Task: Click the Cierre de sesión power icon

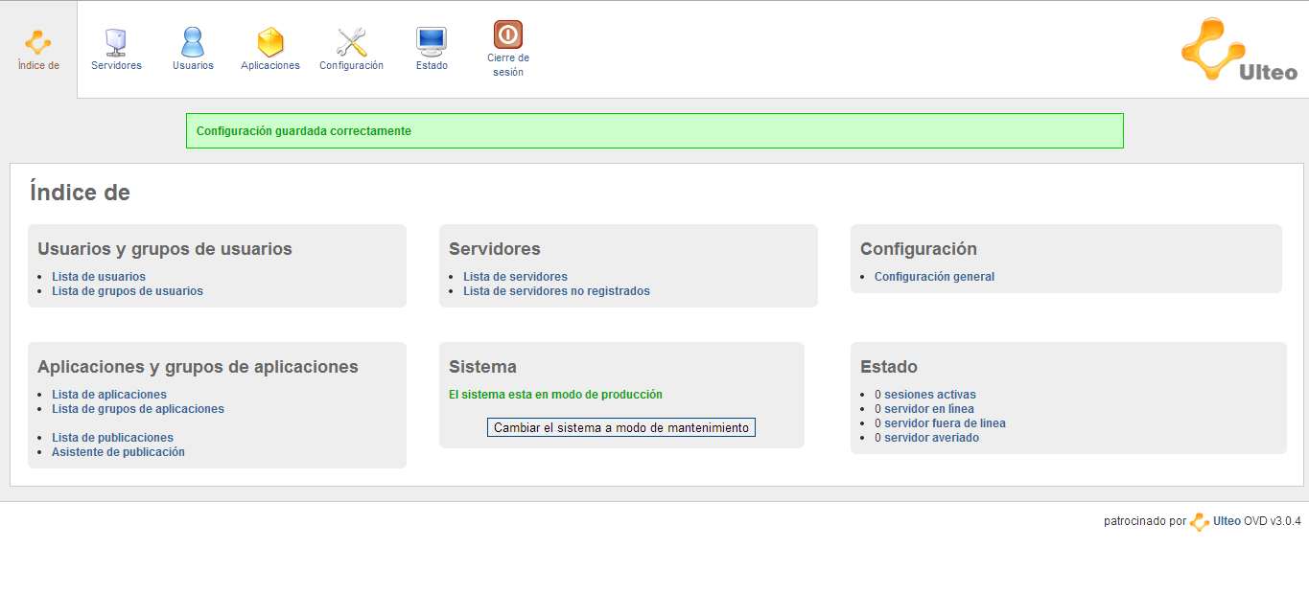Action: point(508,35)
